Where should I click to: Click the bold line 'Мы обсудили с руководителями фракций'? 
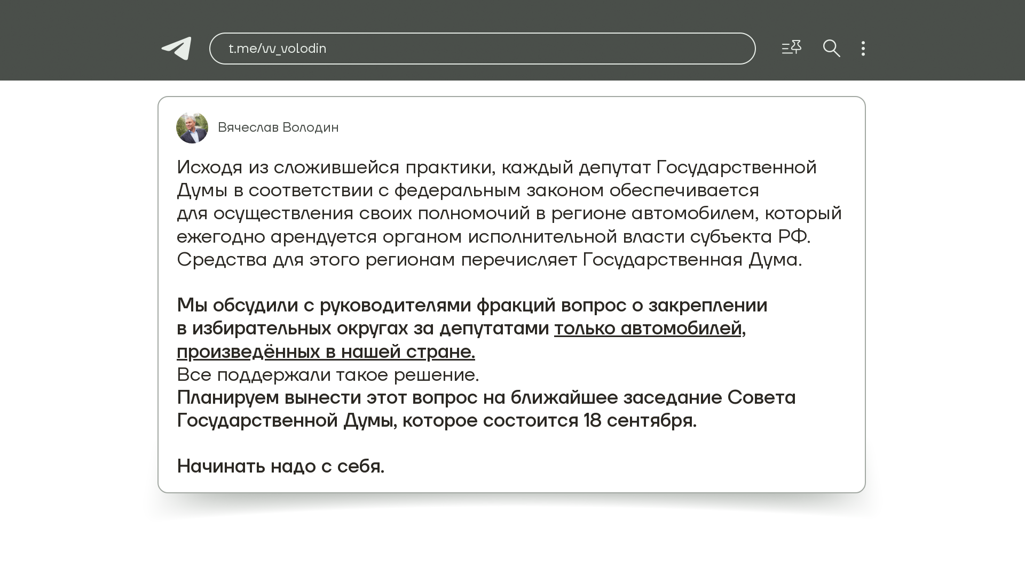coord(472,305)
